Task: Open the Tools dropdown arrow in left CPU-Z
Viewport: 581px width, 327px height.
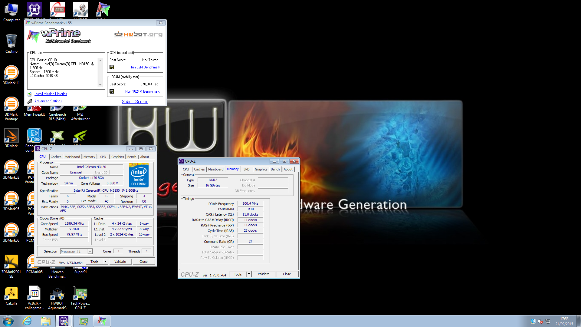Action: (105, 262)
